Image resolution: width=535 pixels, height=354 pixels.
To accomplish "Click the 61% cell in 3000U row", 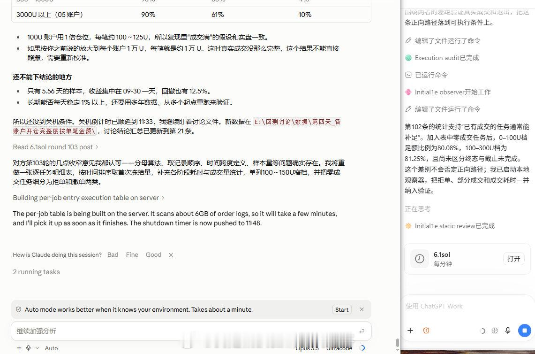I will 218,15.
